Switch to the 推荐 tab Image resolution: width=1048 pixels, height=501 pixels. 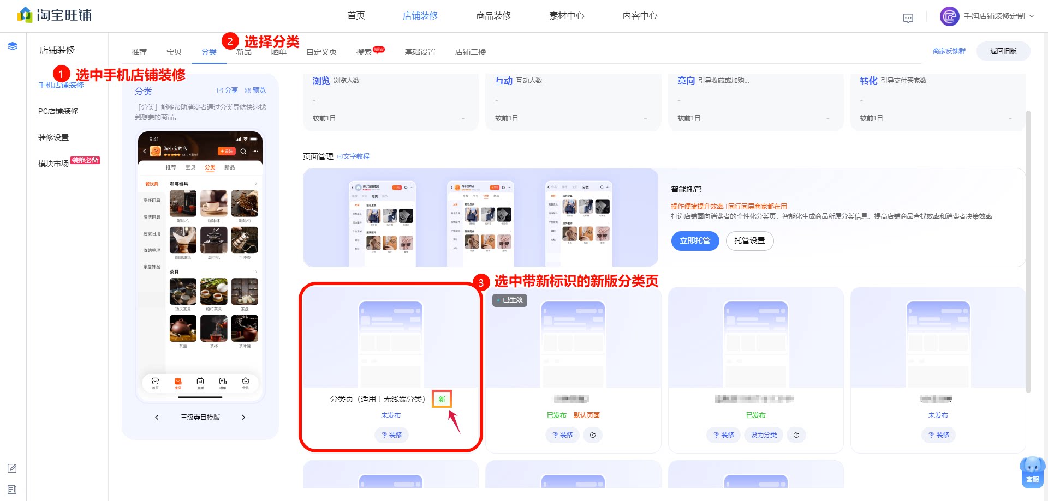[x=139, y=52]
